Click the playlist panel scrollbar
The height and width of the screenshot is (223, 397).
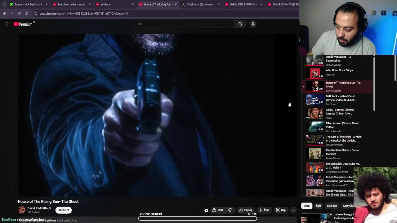coord(374,84)
